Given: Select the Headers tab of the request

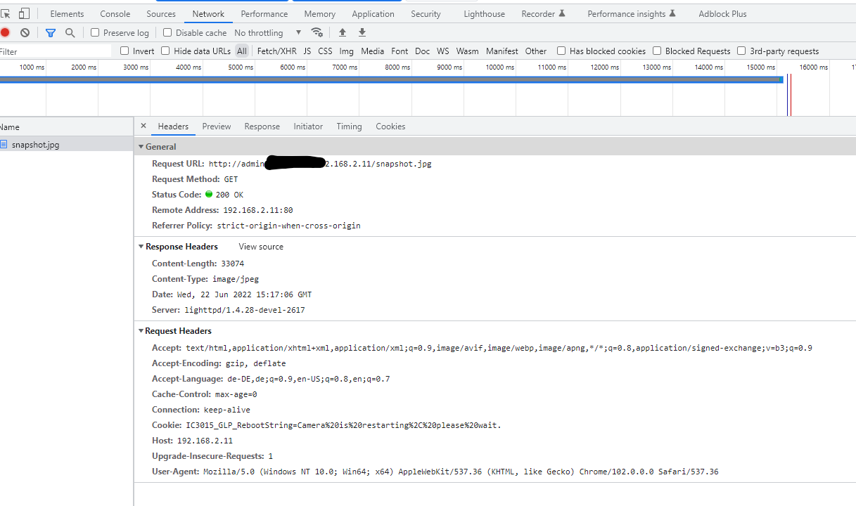Looking at the screenshot, I should point(173,126).
